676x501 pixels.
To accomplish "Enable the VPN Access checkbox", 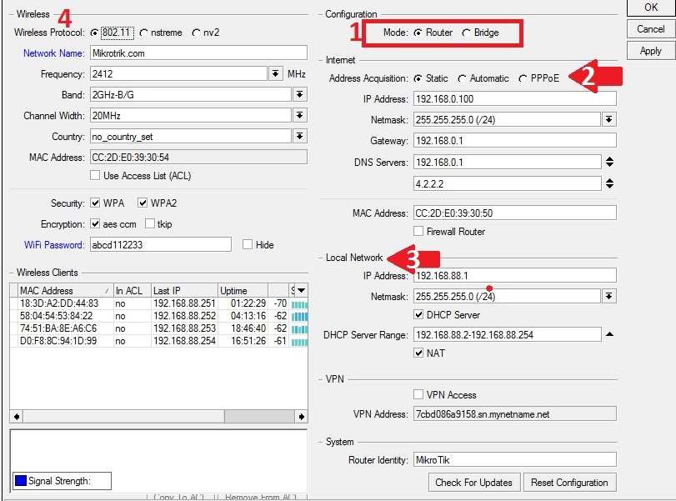I will click(418, 394).
